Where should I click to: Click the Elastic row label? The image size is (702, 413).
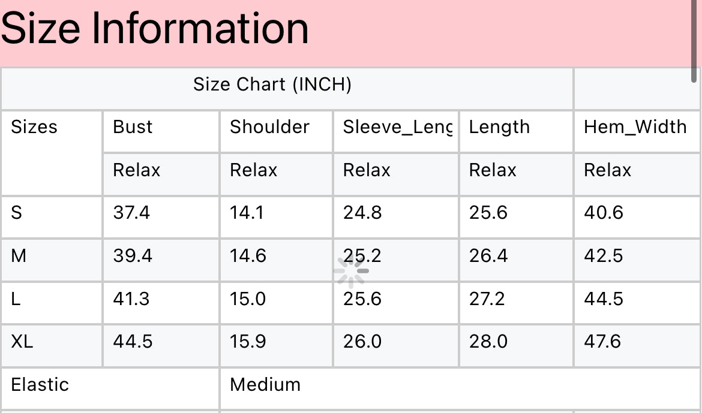[40, 385]
